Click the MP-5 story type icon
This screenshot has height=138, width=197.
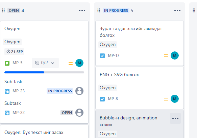(7, 63)
